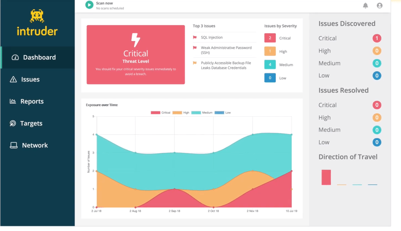Click the Dashboard gauge icon
Screen dimensions: 401x231
coord(15,57)
